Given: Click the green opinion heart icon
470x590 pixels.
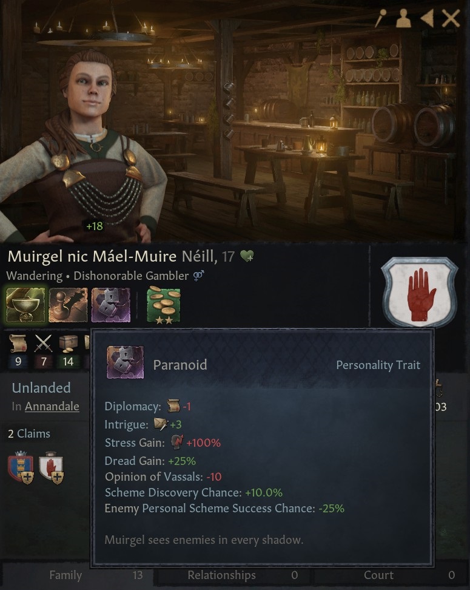Looking at the screenshot, I should [x=247, y=256].
